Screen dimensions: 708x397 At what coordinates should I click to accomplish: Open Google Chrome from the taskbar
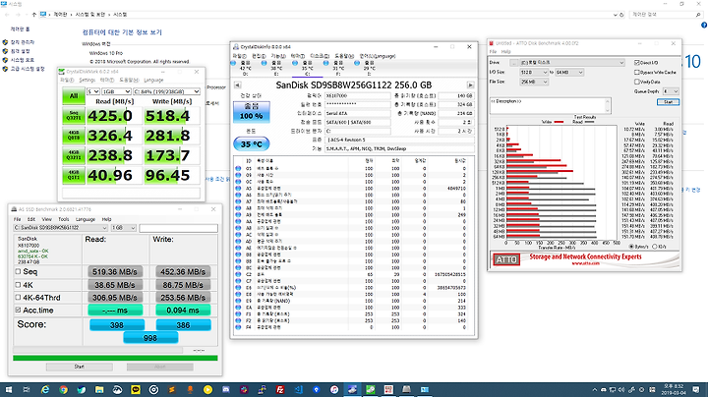pyautogui.click(x=63, y=389)
